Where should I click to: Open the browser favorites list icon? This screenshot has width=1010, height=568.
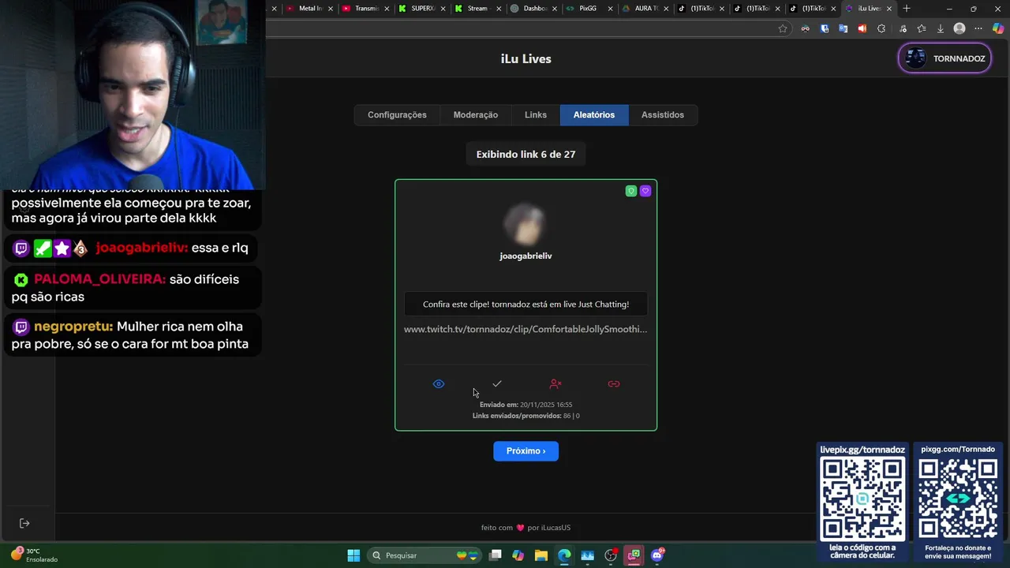[922, 28]
